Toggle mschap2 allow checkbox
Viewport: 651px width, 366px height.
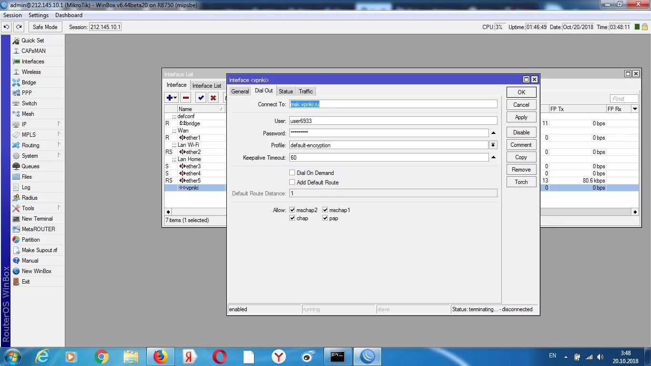tap(292, 210)
